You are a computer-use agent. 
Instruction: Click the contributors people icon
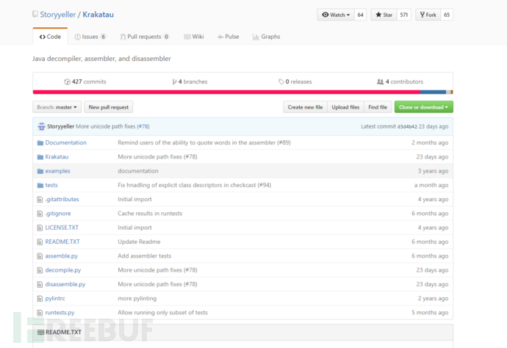pos(381,81)
